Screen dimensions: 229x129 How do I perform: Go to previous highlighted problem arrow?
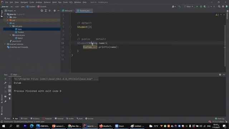(x=221, y=15)
